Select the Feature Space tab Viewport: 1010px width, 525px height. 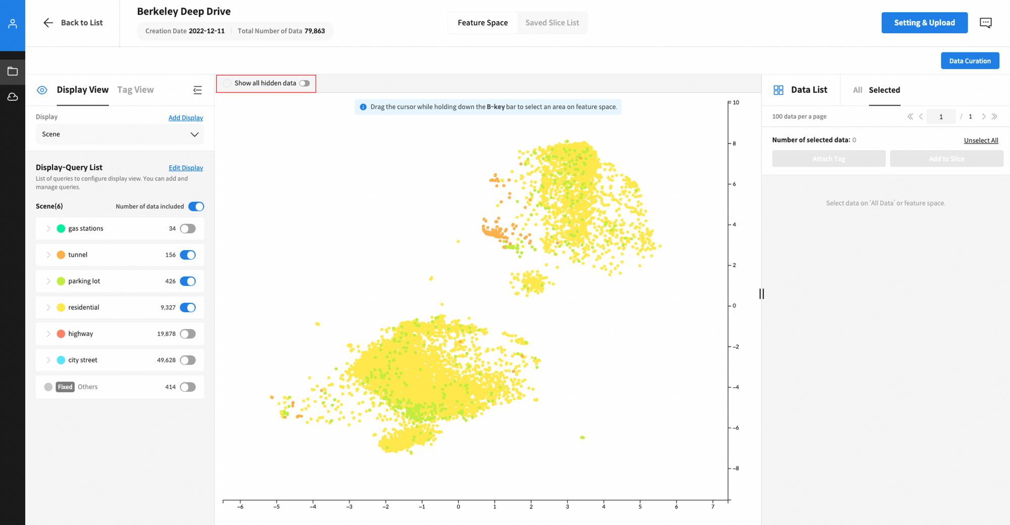pyautogui.click(x=483, y=23)
